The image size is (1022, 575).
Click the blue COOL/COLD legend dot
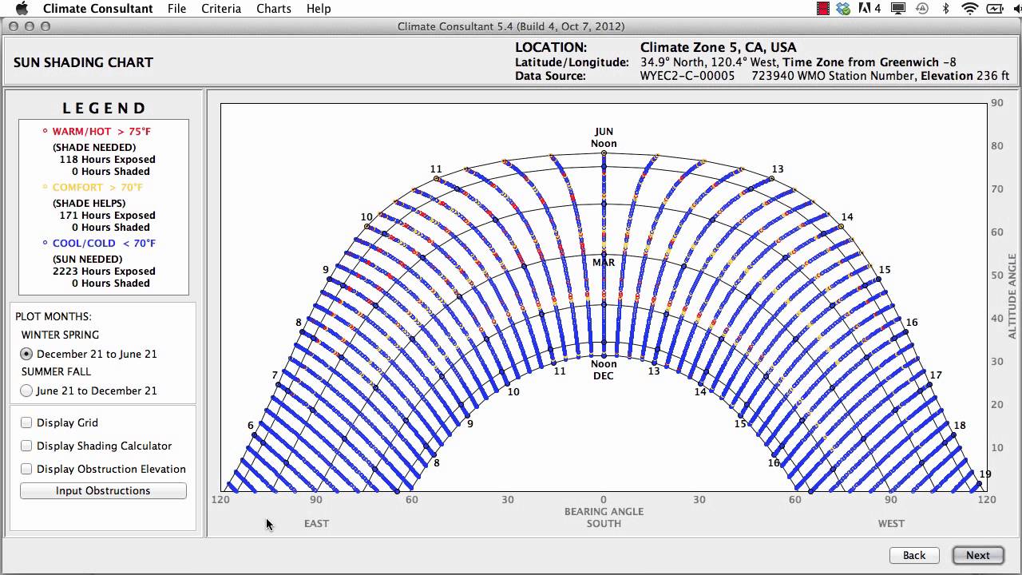click(46, 242)
